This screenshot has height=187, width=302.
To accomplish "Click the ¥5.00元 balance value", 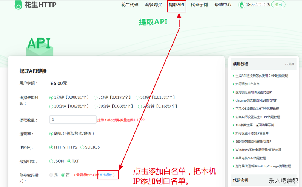I will (x=59, y=83).
